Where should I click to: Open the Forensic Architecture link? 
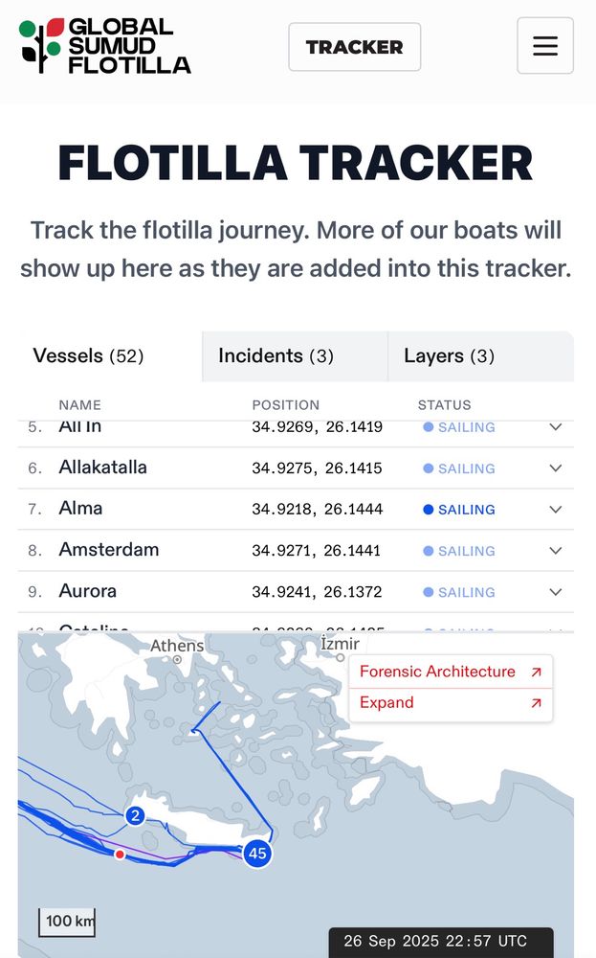click(436, 671)
